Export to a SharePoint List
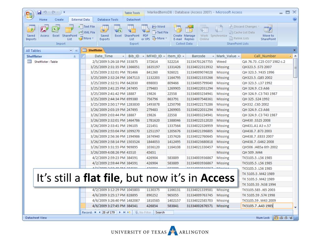This screenshot has height=240, width=320. pyautogui.click(x=132, y=32)
